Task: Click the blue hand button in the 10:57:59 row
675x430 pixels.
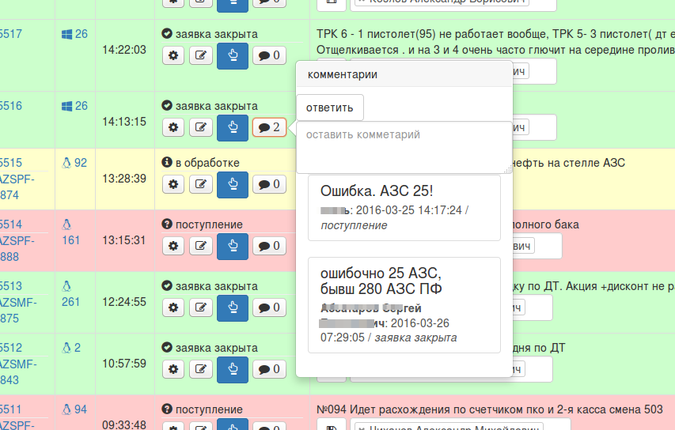Action: [233, 368]
